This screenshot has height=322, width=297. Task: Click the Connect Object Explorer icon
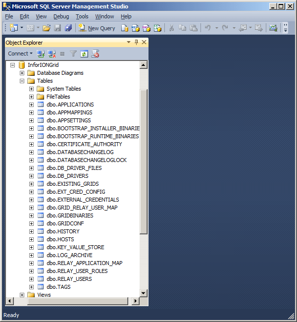[x=41, y=54]
